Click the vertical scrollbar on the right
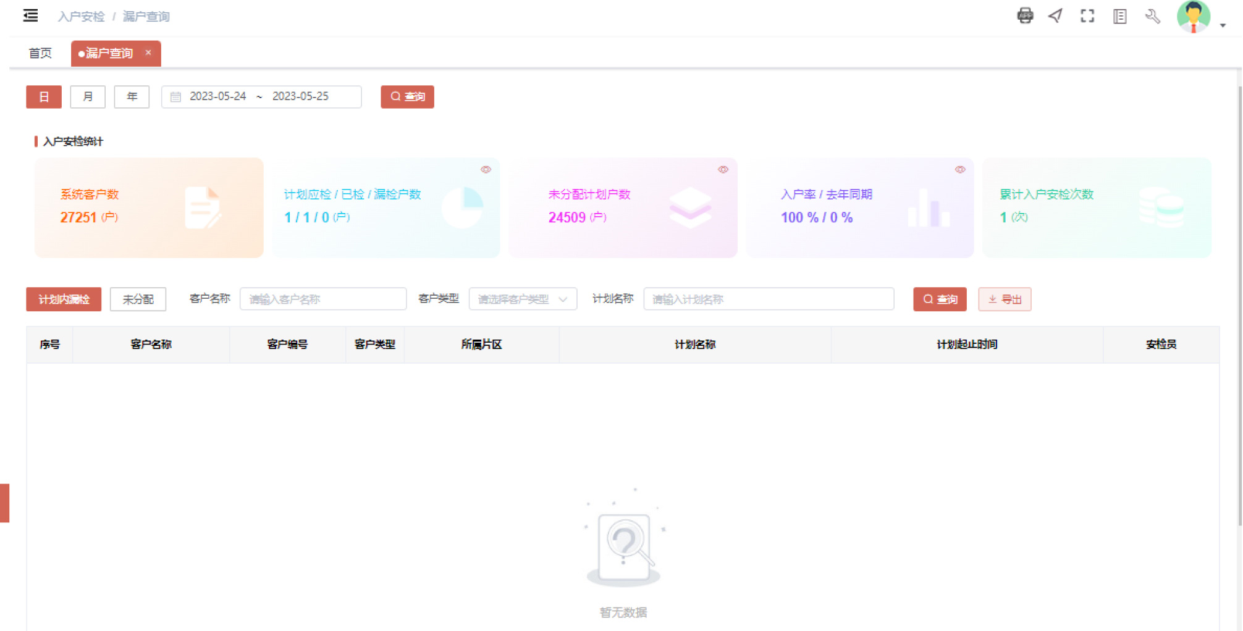Image resolution: width=1243 pixels, height=631 pixels. (1239, 309)
